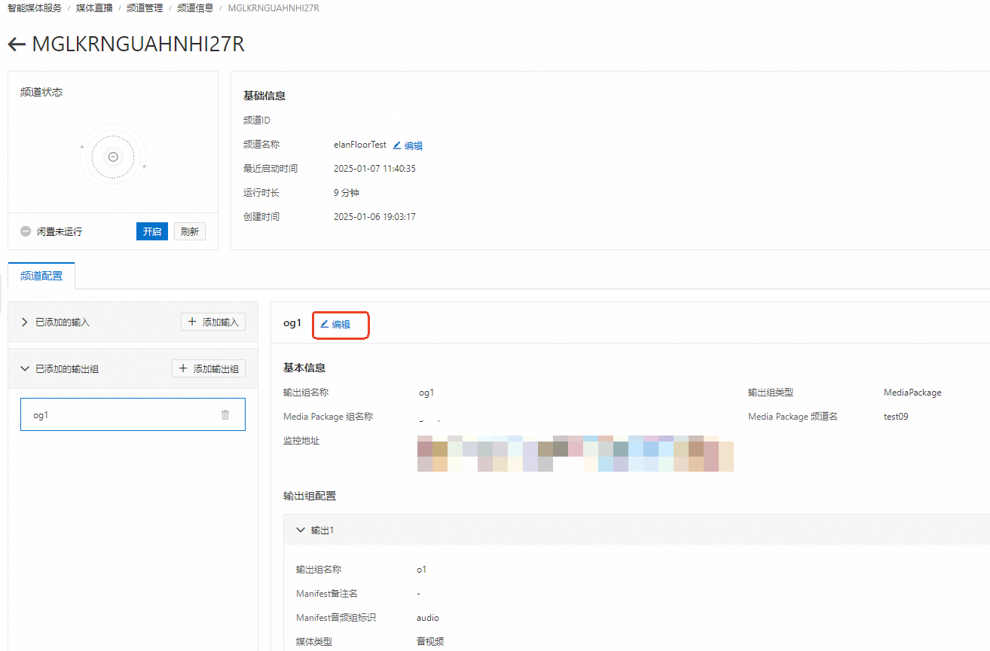
Task: Click the 音视频 media type value
Action: pos(430,642)
